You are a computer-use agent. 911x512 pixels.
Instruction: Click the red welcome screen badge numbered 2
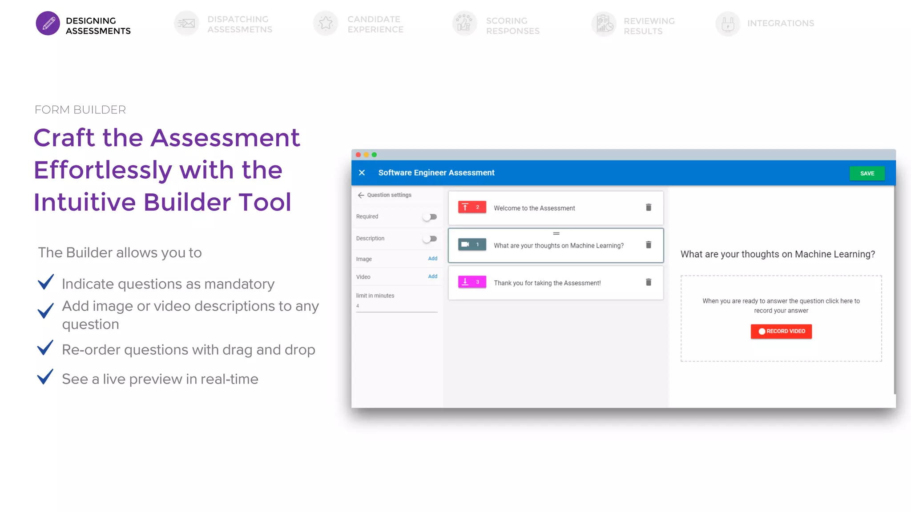[x=472, y=208]
